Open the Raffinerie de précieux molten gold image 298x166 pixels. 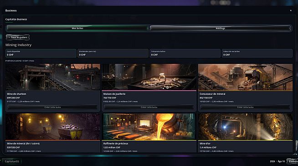pos(149,127)
